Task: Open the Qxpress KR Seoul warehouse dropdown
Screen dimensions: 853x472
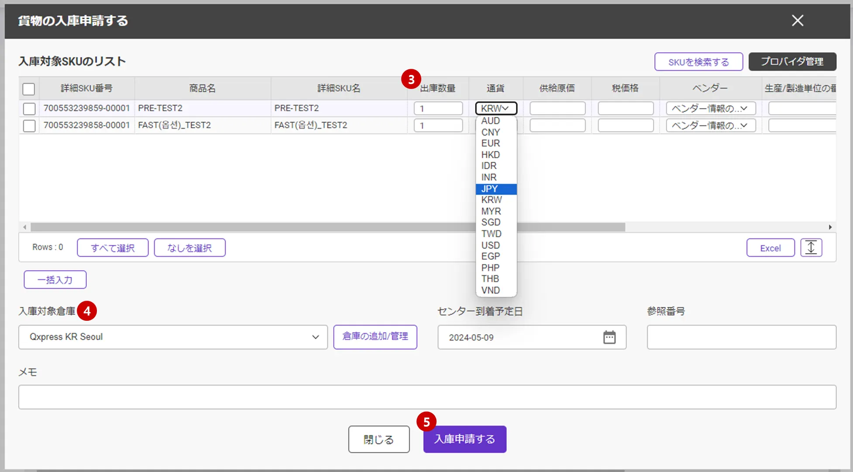Action: click(173, 337)
